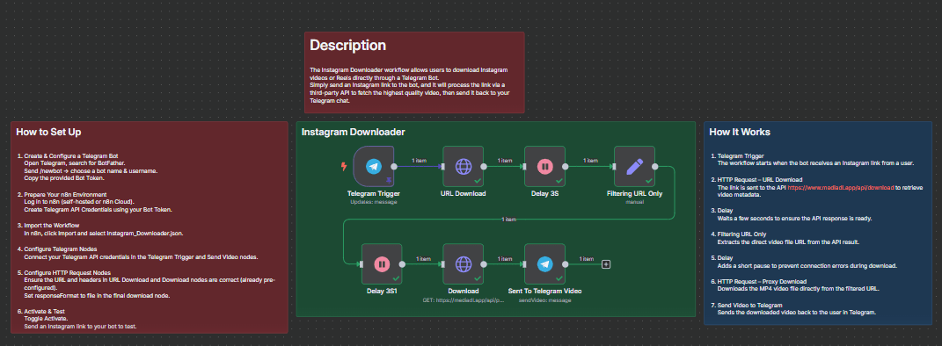Click '1 item' between Download and Sent To Telegram Video
Screen dimensions: 942x346
(505, 258)
